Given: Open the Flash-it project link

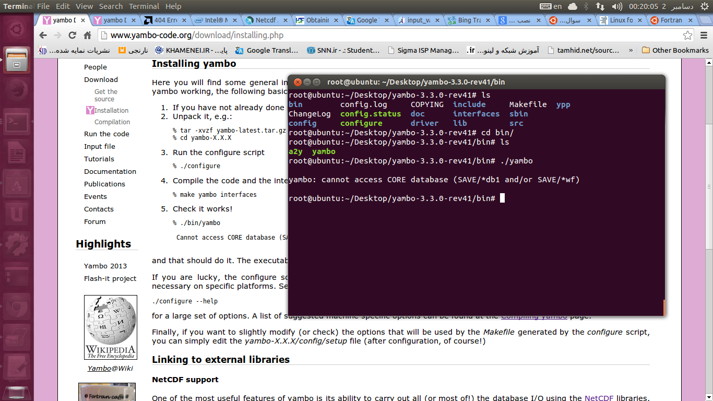Looking at the screenshot, I should 110,278.
